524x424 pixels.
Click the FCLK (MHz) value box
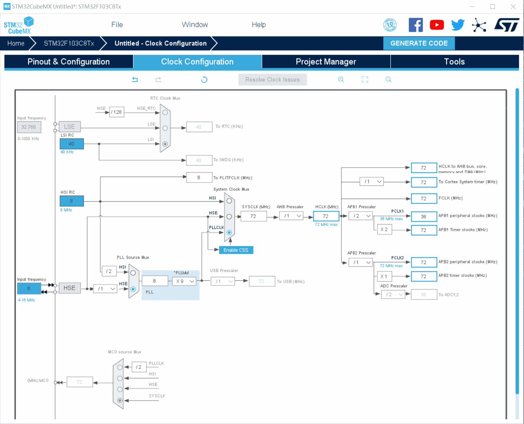[x=424, y=198]
